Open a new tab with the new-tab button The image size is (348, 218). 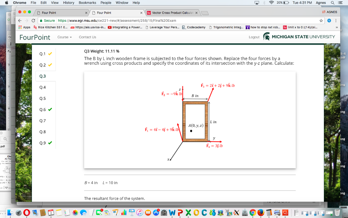point(205,13)
